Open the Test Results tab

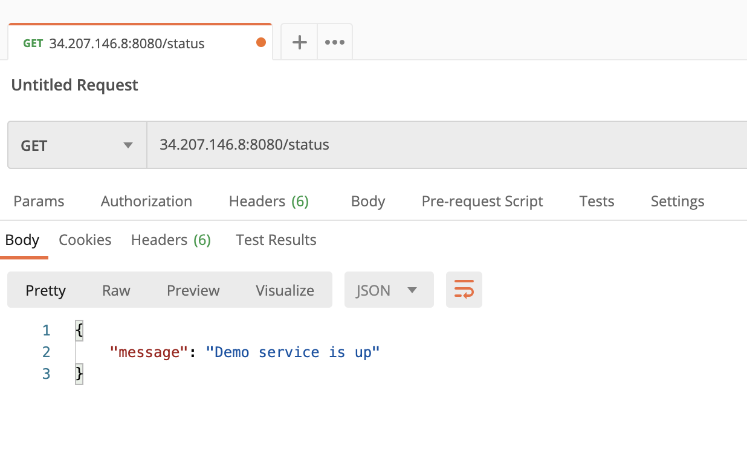point(276,240)
